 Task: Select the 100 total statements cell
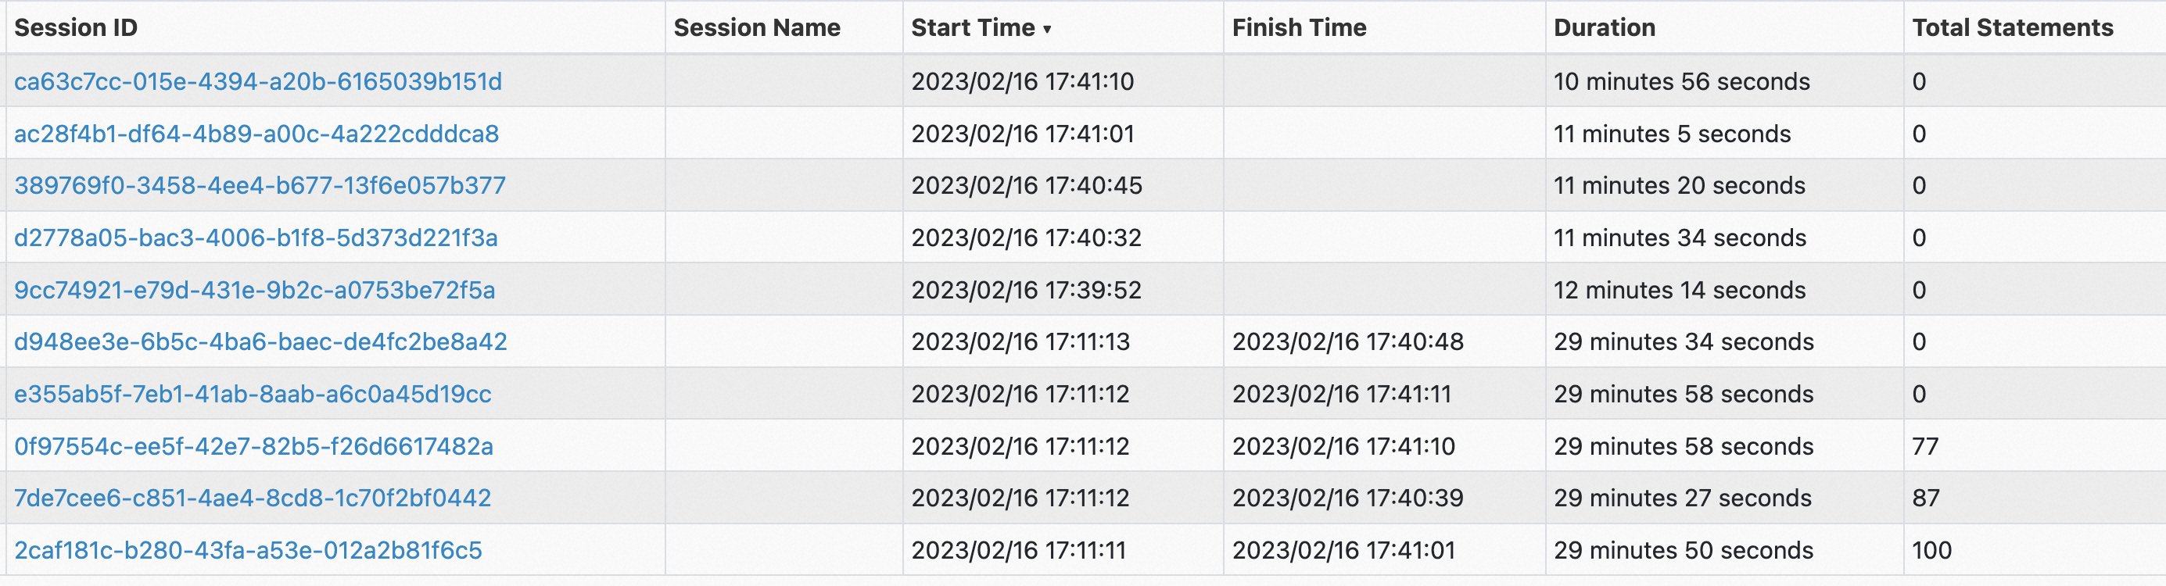[x=2035, y=551]
